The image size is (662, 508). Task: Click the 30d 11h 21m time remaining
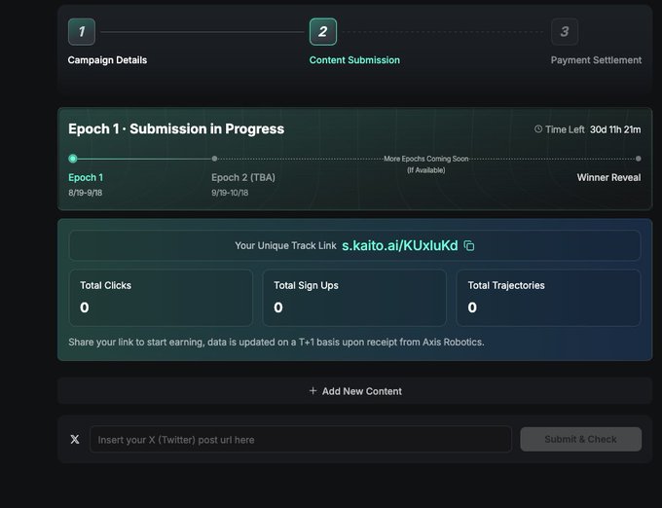tap(615, 129)
